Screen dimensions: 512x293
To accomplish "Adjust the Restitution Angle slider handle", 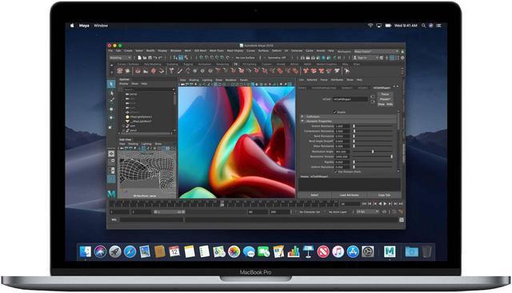I will tap(373, 152).
